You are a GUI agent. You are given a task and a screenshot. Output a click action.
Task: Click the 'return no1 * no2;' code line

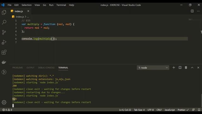click(37, 28)
